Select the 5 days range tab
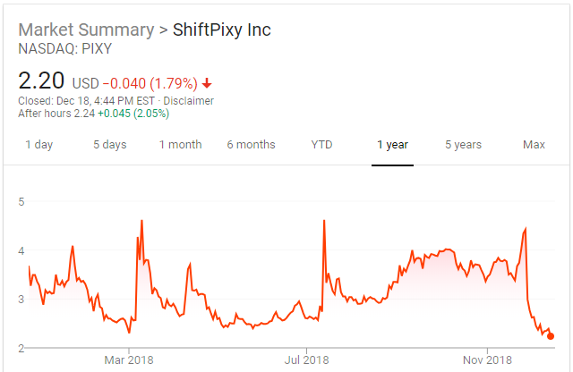The height and width of the screenshot is (372, 573). 109,145
